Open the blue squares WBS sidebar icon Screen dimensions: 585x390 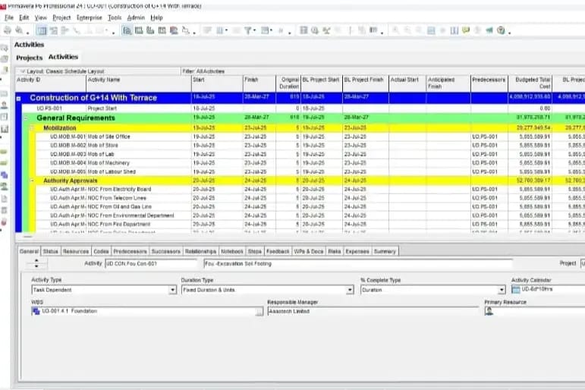click(5, 175)
